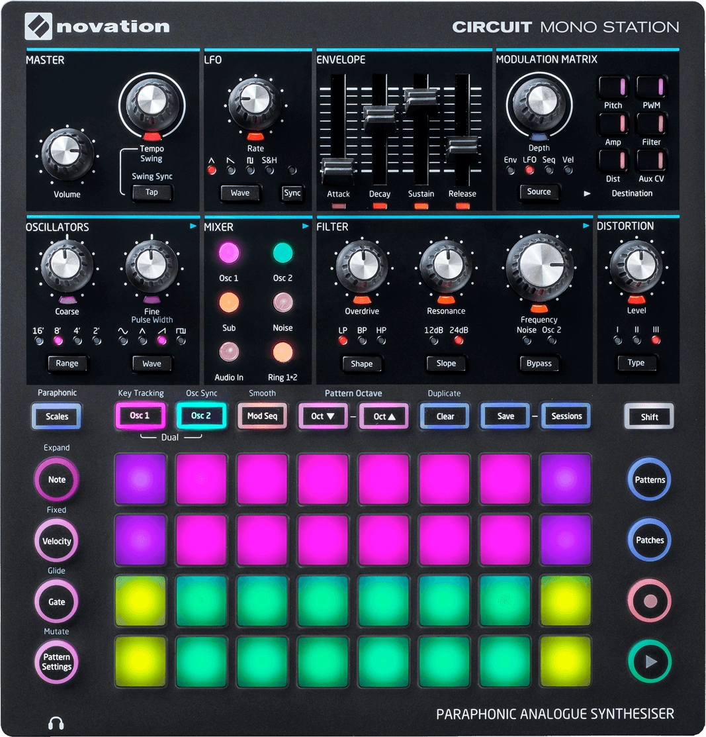Open Pattern Settings round button
Viewport: 706px width, 737px height.
pos(56,662)
